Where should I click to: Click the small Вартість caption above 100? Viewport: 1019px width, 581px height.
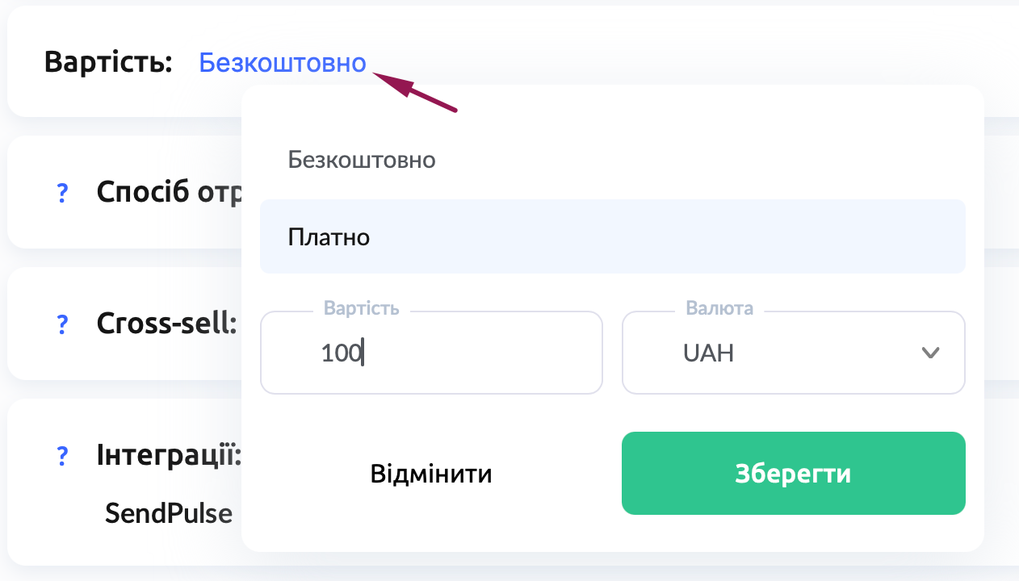(x=361, y=308)
